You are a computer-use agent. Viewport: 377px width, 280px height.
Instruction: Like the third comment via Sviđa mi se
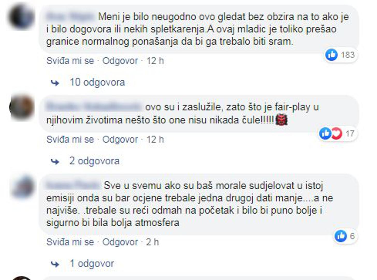click(x=70, y=242)
